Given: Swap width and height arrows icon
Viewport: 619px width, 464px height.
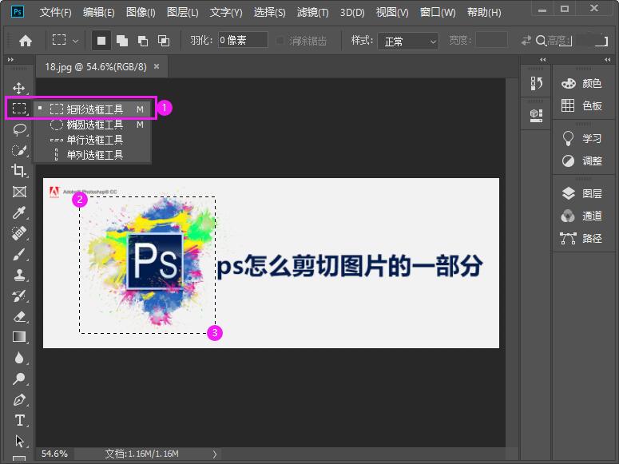Looking at the screenshot, I should coord(526,40).
